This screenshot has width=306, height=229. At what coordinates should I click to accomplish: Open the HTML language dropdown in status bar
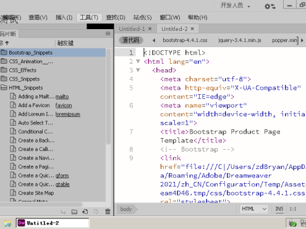[254, 209]
